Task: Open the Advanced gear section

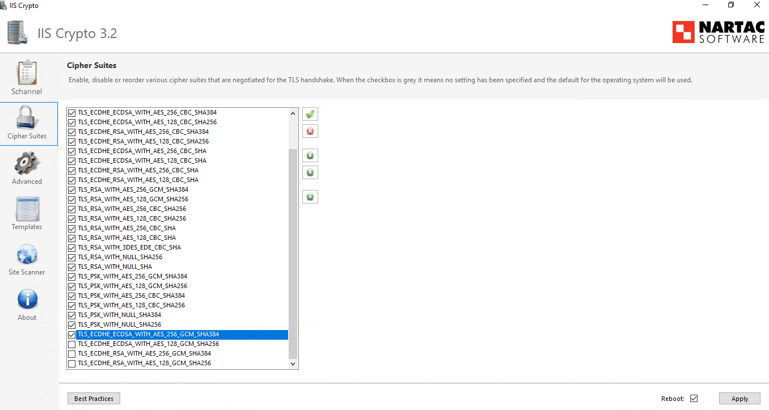Action: click(x=27, y=168)
